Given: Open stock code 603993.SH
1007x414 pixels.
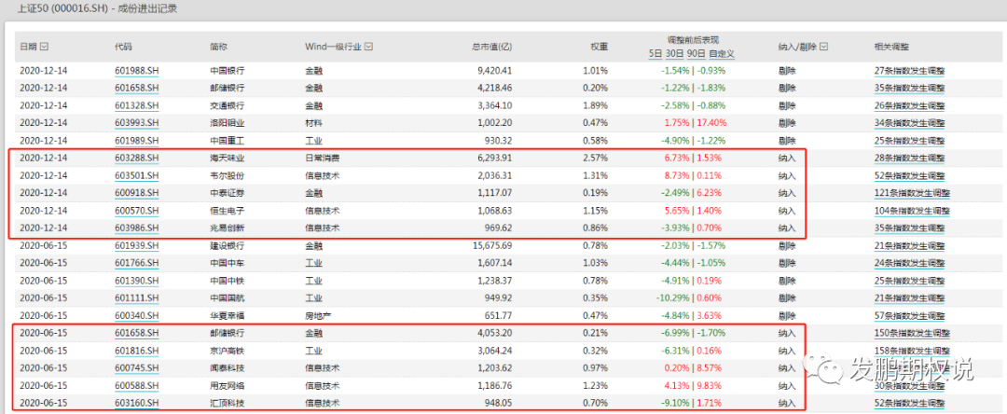Looking at the screenshot, I should (x=136, y=122).
